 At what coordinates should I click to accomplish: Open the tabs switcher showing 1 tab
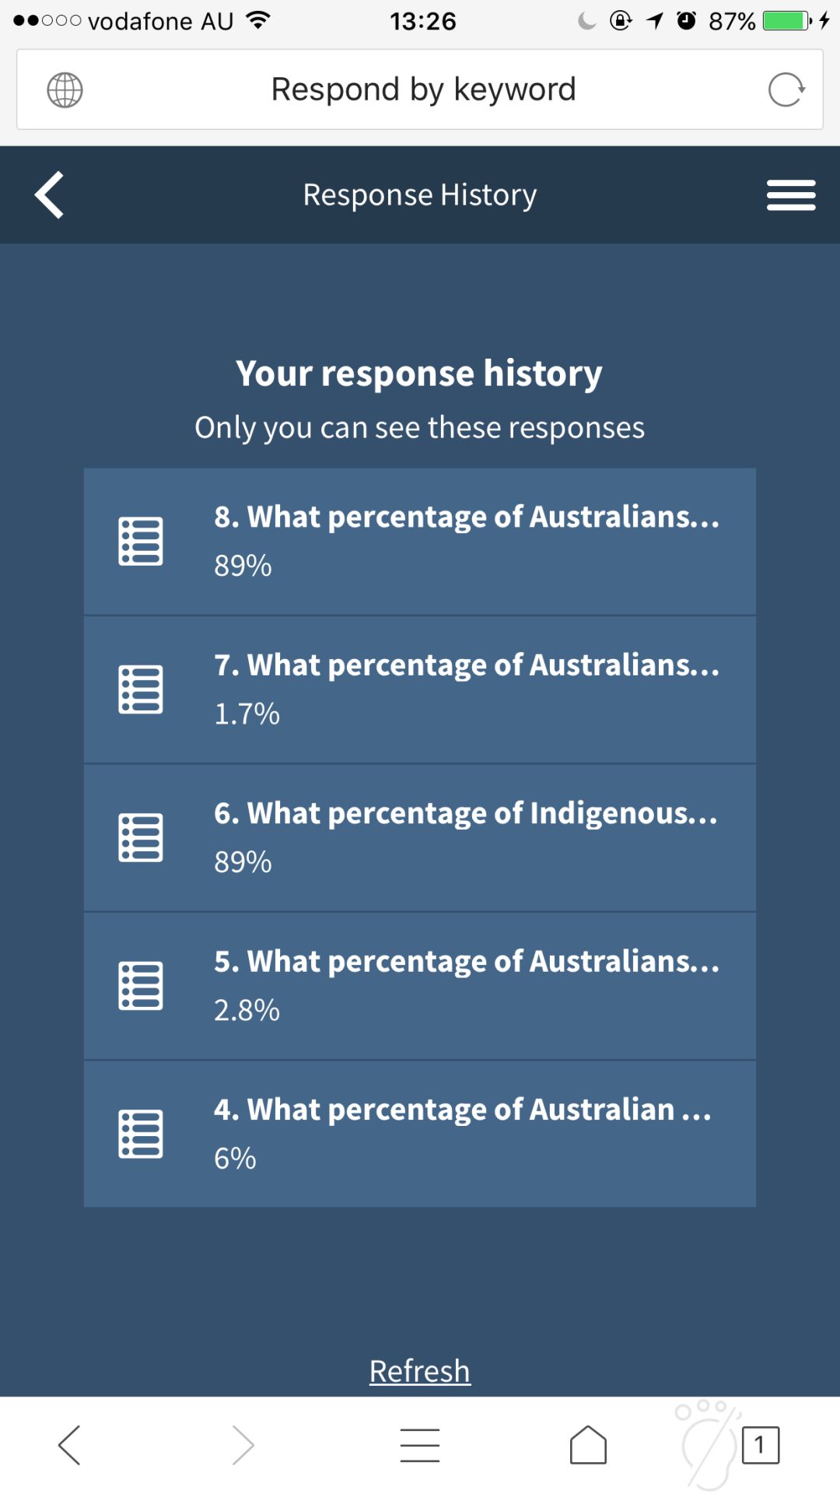[760, 1445]
